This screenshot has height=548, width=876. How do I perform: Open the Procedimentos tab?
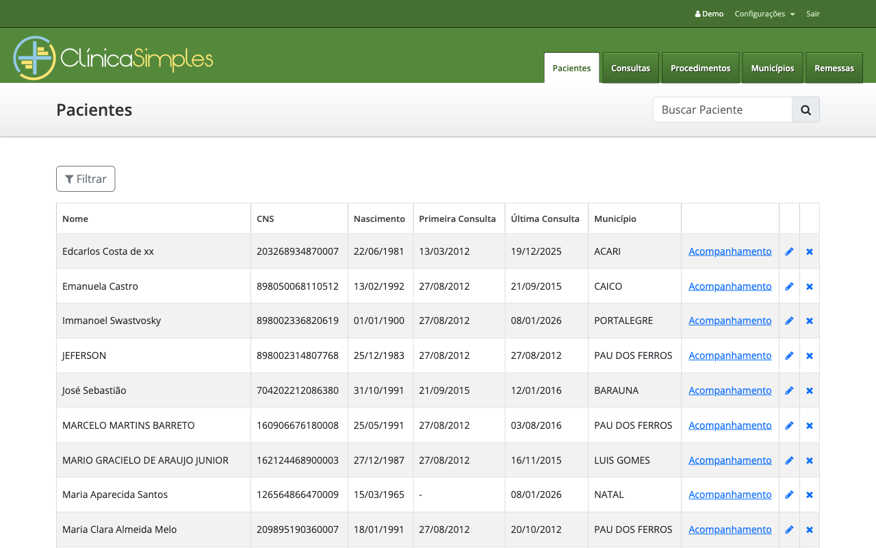[700, 68]
